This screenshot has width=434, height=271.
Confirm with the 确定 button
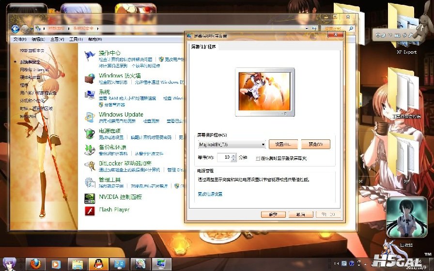click(273, 214)
